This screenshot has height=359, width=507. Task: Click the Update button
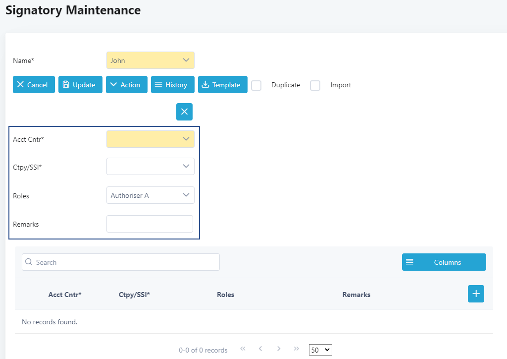pos(81,84)
